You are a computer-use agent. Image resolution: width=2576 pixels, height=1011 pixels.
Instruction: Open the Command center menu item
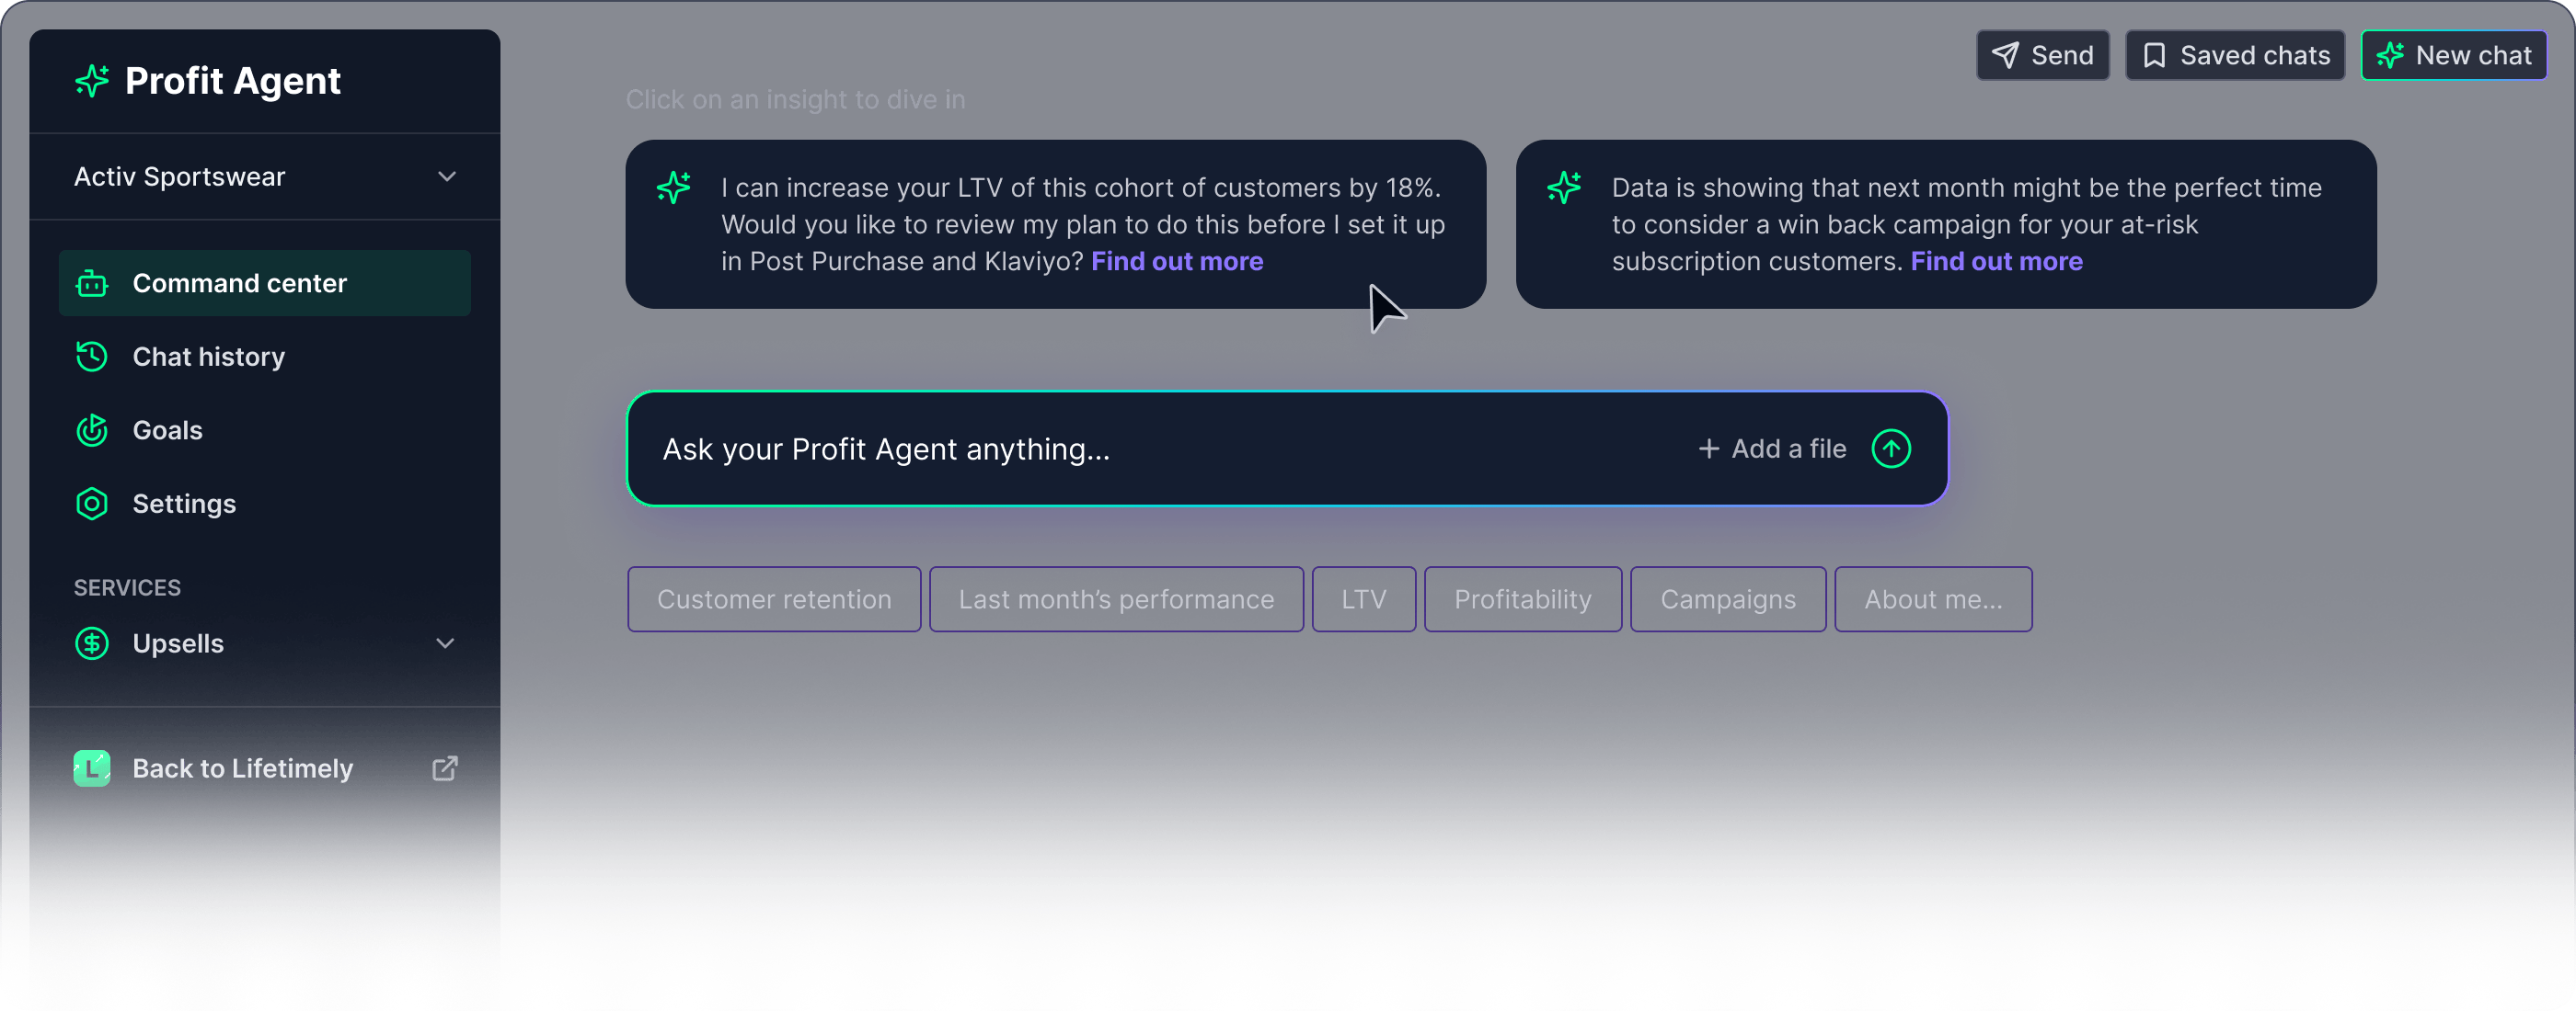point(265,284)
